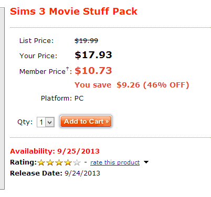Click the Availability 9/25/2013 text
The width and height of the screenshot is (211, 197).
pos(55,151)
